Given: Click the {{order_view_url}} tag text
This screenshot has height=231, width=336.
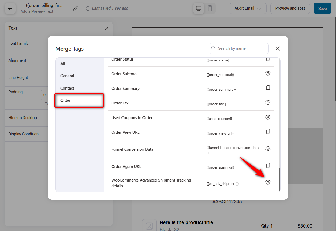Looking at the screenshot, I should pyautogui.click(x=220, y=133).
